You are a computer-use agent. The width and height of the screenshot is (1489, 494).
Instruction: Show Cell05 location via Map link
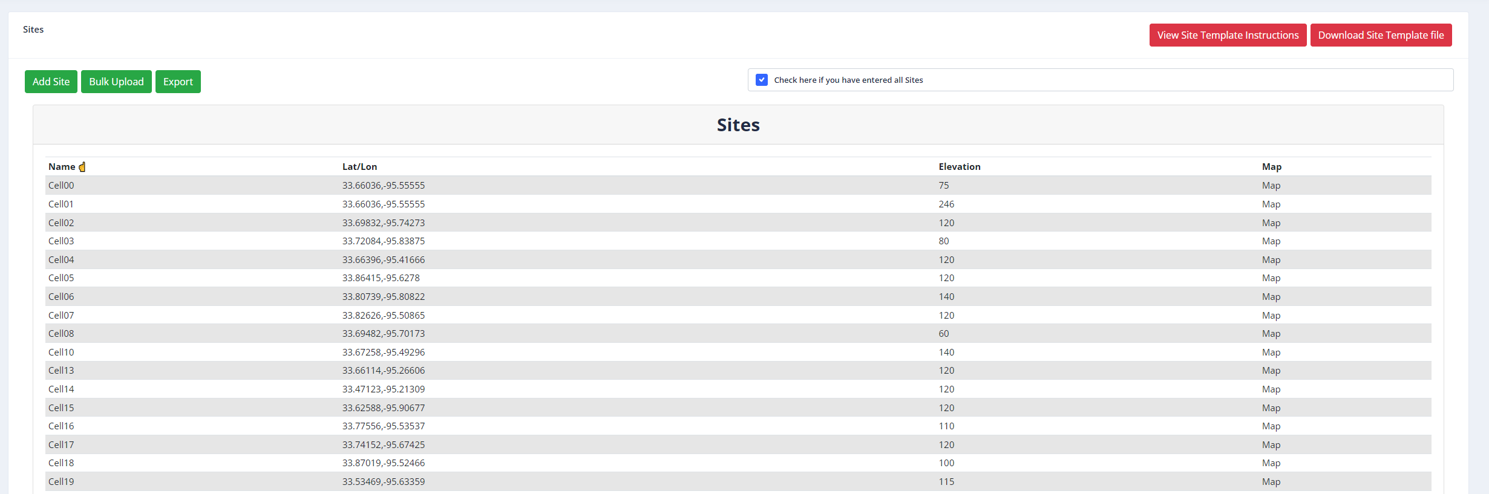[x=1271, y=278]
